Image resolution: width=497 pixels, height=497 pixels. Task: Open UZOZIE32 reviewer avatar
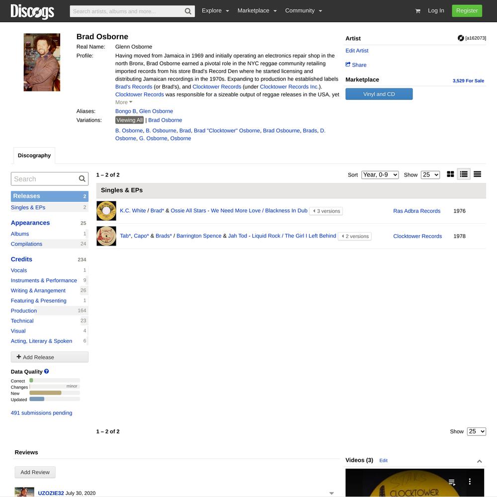pos(24,492)
